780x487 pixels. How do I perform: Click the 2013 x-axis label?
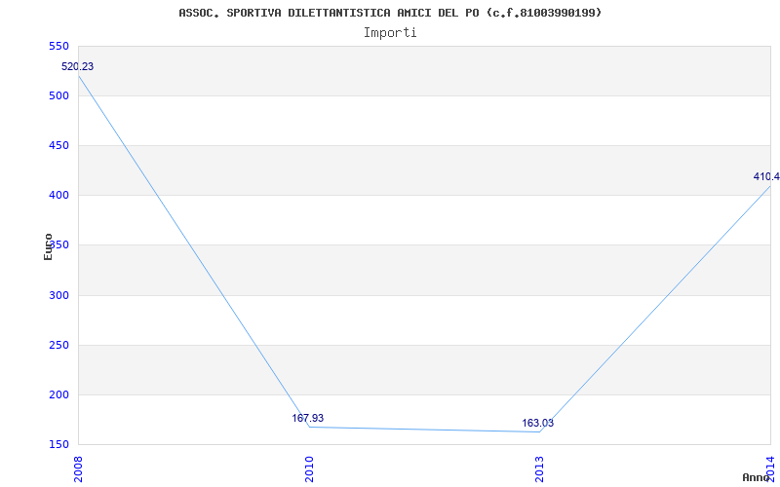[540, 470]
